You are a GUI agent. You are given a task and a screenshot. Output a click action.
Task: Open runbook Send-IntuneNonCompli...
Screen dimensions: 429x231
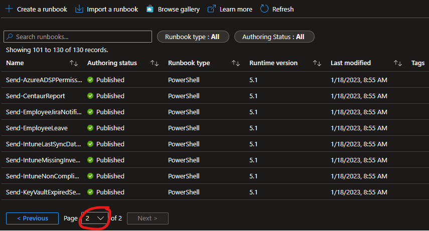point(43,176)
